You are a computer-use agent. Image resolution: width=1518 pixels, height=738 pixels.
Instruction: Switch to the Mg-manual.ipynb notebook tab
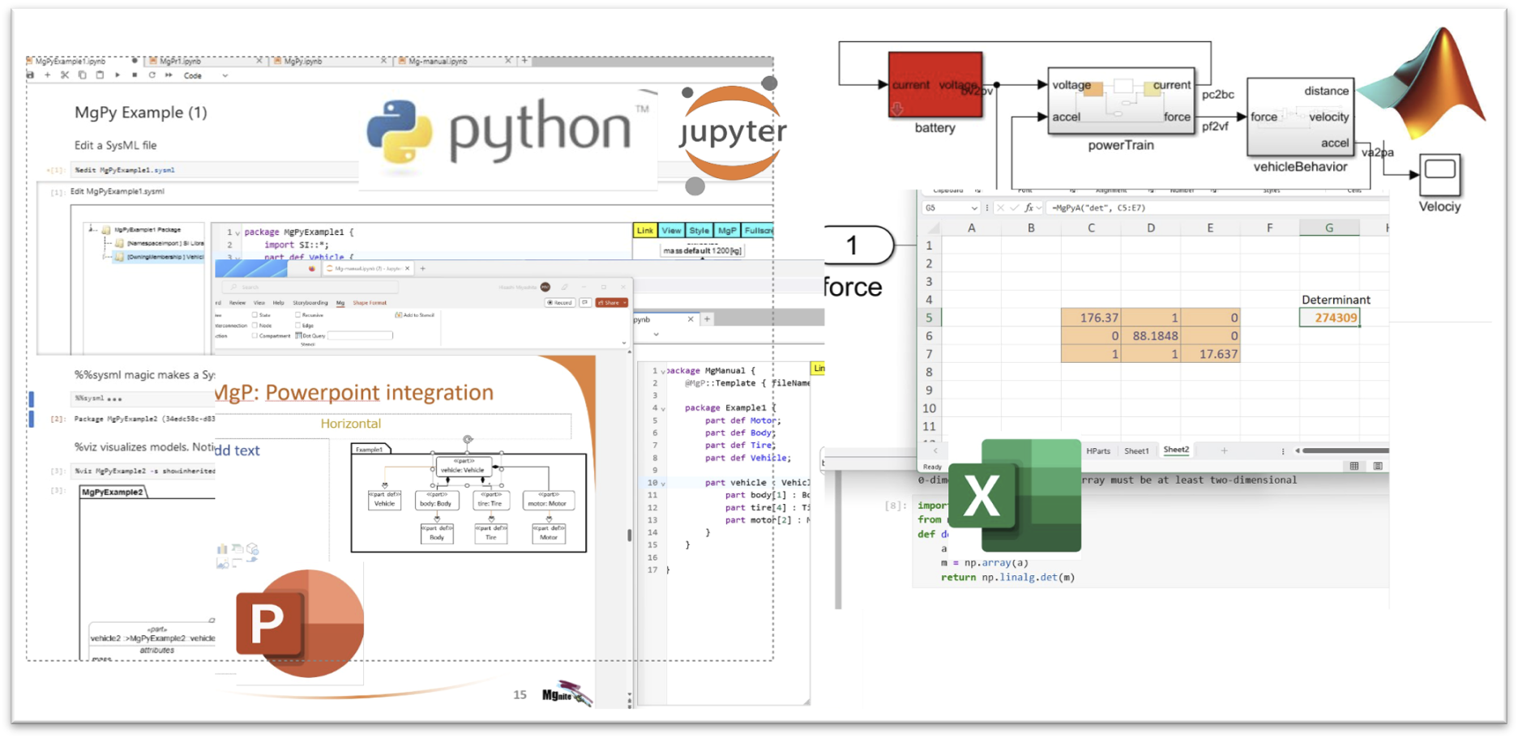point(438,61)
